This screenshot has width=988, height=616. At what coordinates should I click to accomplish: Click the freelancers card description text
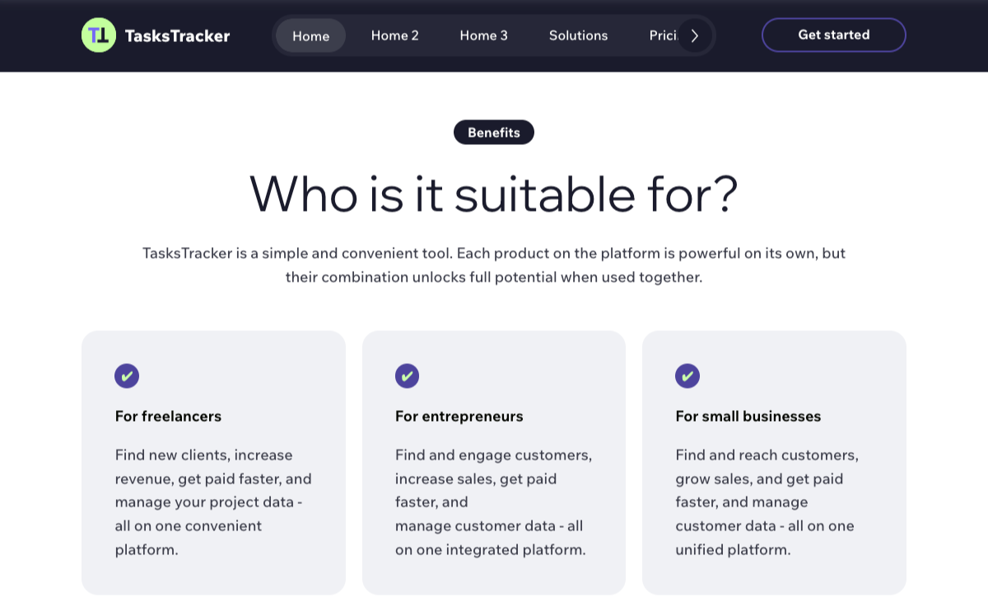pos(213,502)
